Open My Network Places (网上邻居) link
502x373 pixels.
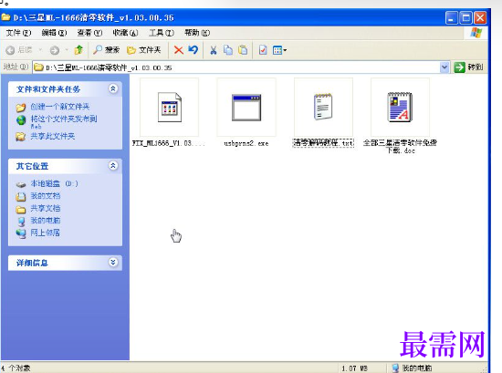(45, 233)
